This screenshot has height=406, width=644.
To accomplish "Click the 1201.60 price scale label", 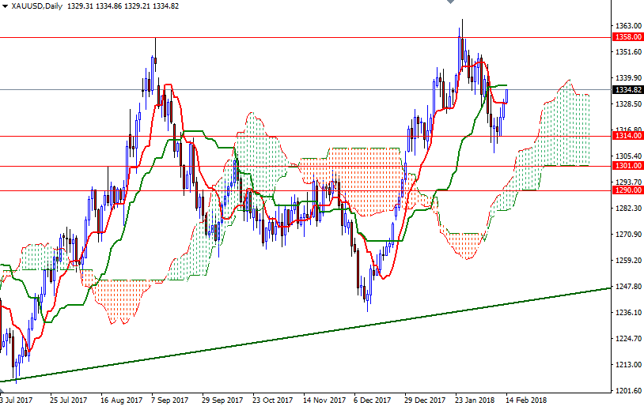I will 628,391.
